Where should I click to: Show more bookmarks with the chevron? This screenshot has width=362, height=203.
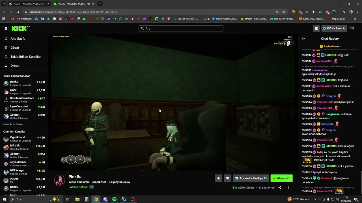click(355, 19)
